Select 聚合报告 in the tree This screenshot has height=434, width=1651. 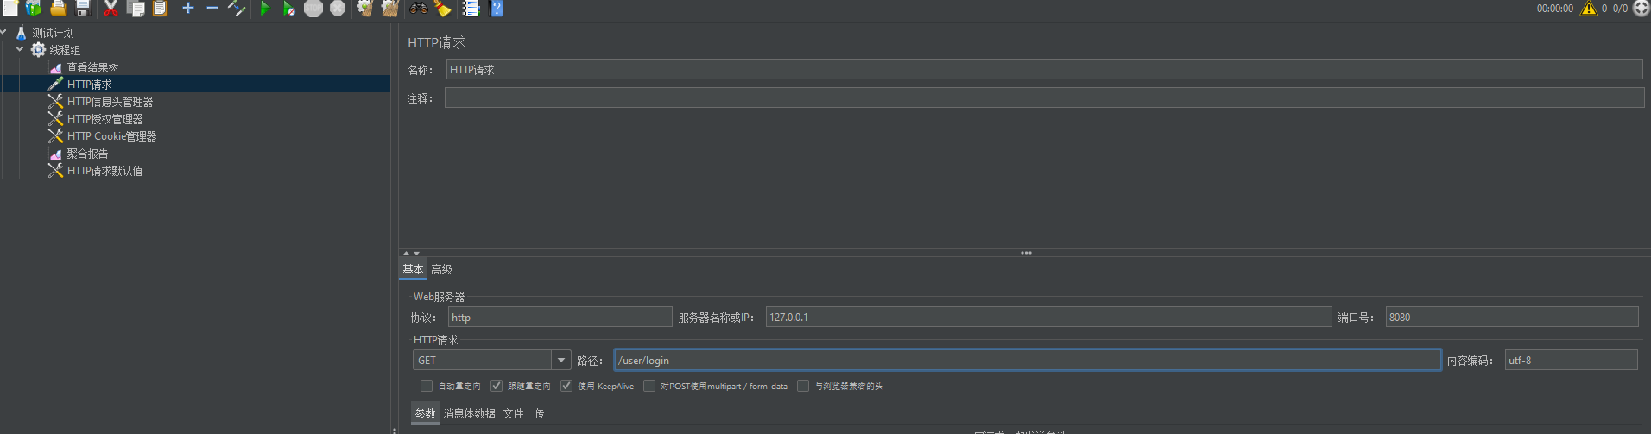88,154
